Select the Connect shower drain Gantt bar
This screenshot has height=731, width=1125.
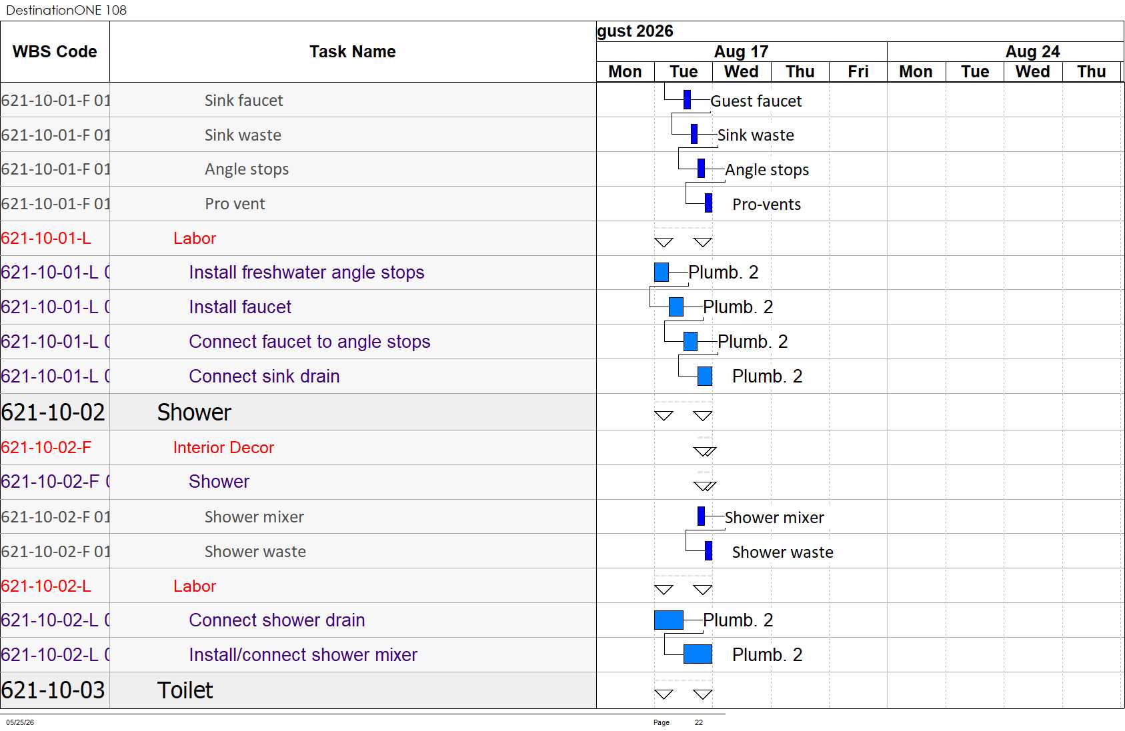coord(669,620)
